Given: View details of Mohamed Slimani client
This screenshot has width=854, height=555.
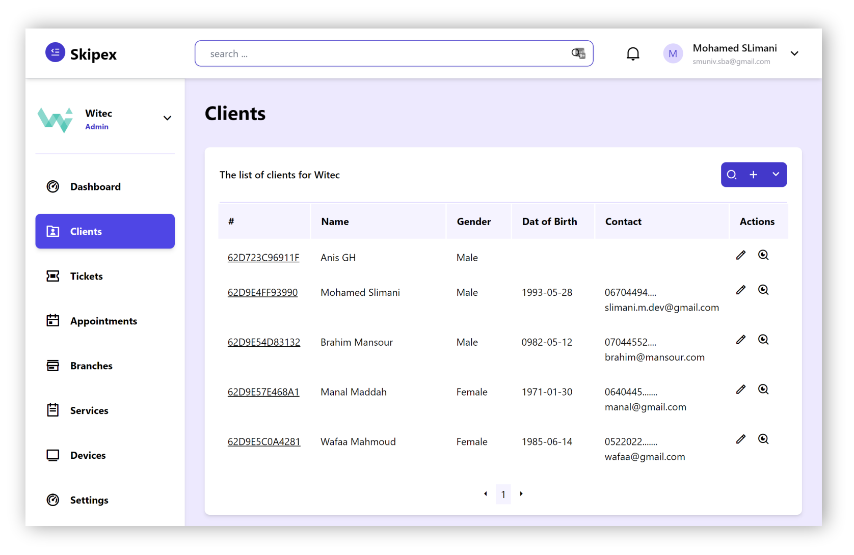Looking at the screenshot, I should point(763,290).
